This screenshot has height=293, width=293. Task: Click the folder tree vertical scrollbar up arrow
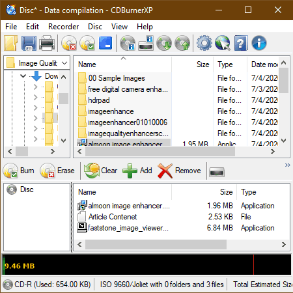click(63, 77)
